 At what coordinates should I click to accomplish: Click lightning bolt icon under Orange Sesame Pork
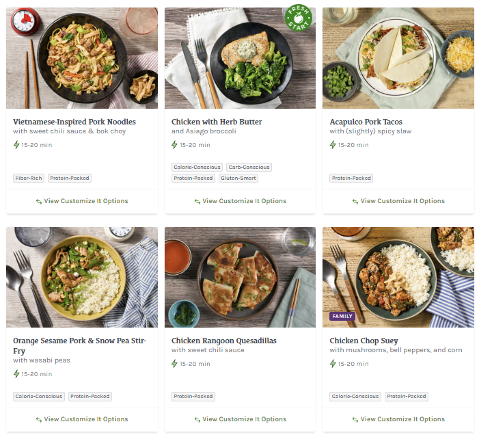pyautogui.click(x=16, y=374)
